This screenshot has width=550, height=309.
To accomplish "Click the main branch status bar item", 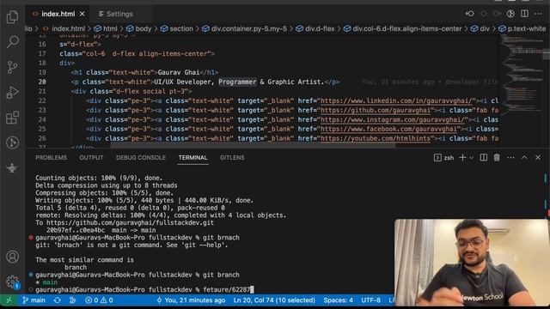I will pyautogui.click(x=34, y=300).
